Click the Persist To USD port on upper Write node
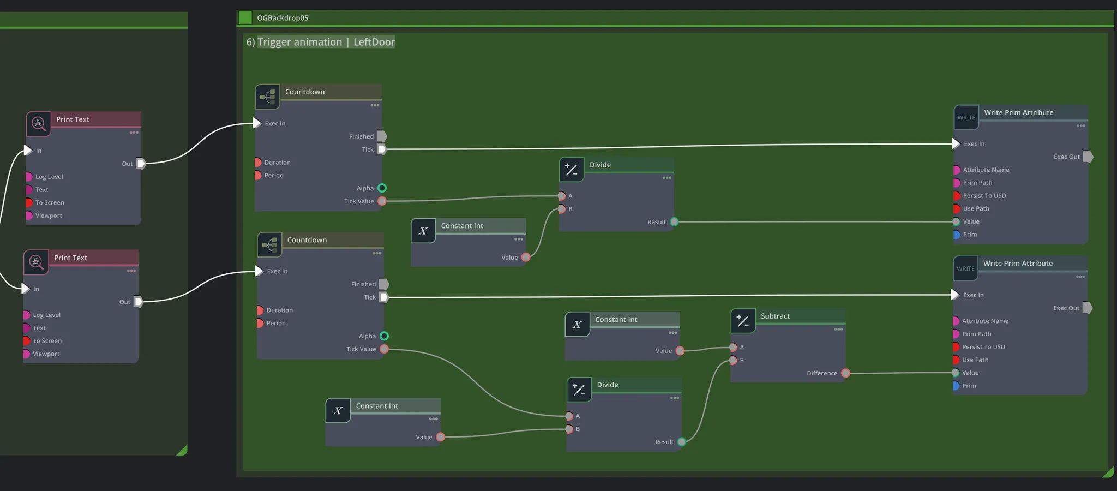Screen dimensions: 1117x491 pos(956,196)
